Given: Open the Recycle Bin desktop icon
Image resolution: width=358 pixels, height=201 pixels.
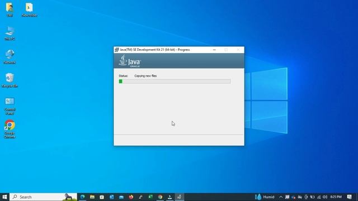Looking at the screenshot, I should coord(10,80).
